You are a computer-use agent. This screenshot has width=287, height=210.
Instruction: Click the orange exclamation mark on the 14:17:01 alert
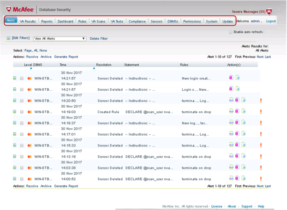click(261, 134)
